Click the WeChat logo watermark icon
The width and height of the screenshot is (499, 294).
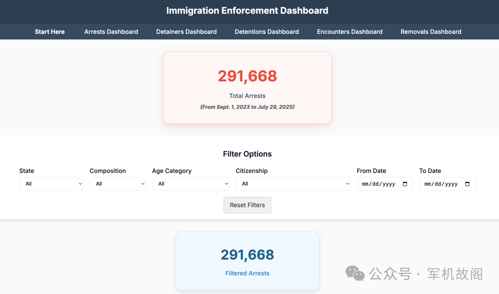pos(355,273)
